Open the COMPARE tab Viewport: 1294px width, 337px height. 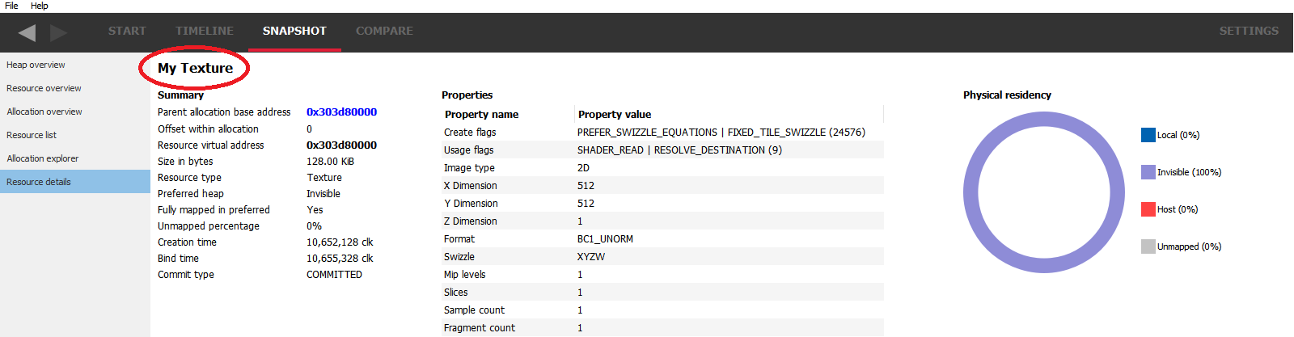click(384, 31)
